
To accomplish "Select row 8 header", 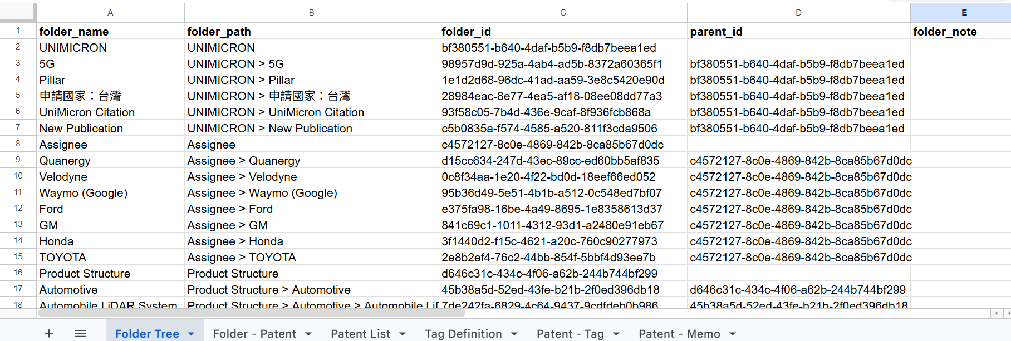I will coord(18,144).
